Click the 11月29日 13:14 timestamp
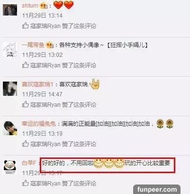190x194 pixels. [42, 16]
